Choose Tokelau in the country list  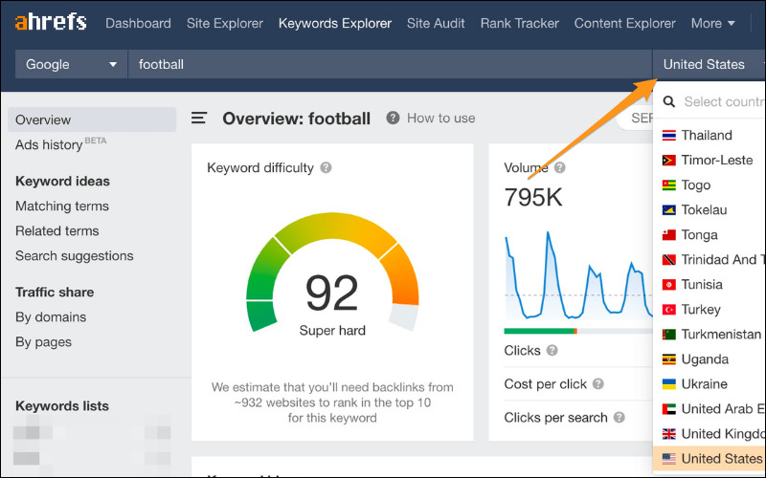point(710,209)
